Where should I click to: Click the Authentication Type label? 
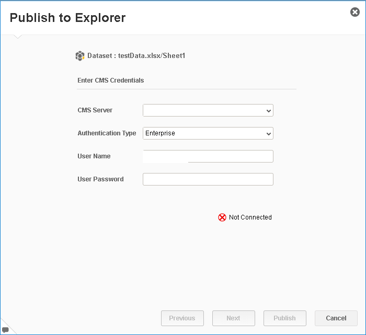[107, 133]
